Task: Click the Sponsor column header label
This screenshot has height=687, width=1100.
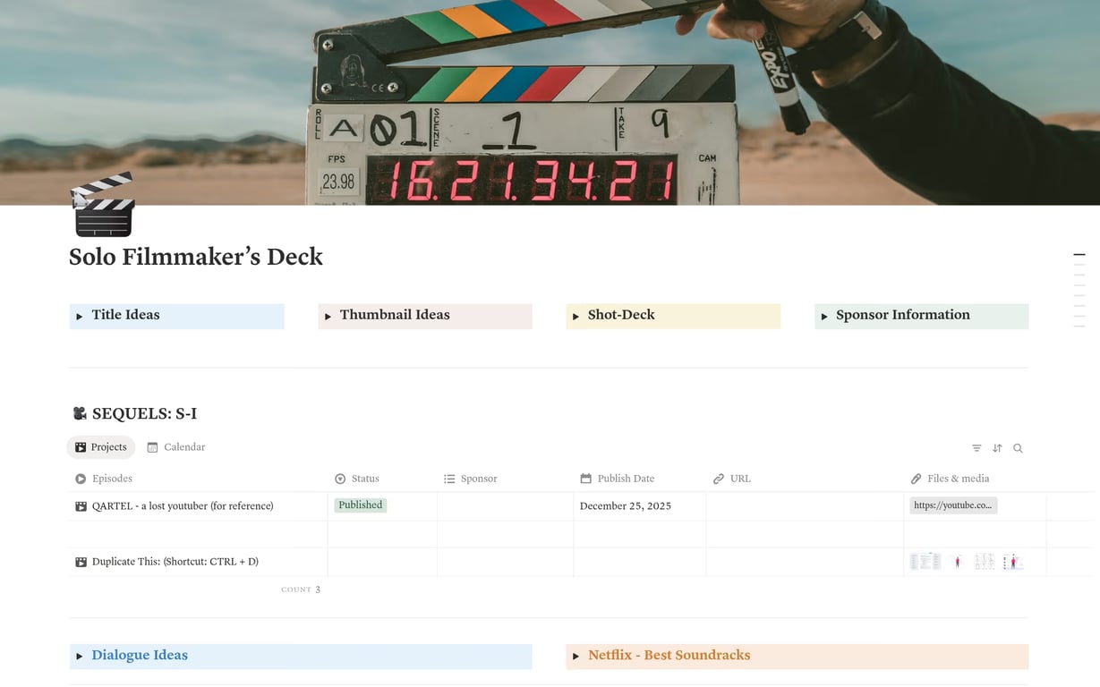Action: [479, 479]
